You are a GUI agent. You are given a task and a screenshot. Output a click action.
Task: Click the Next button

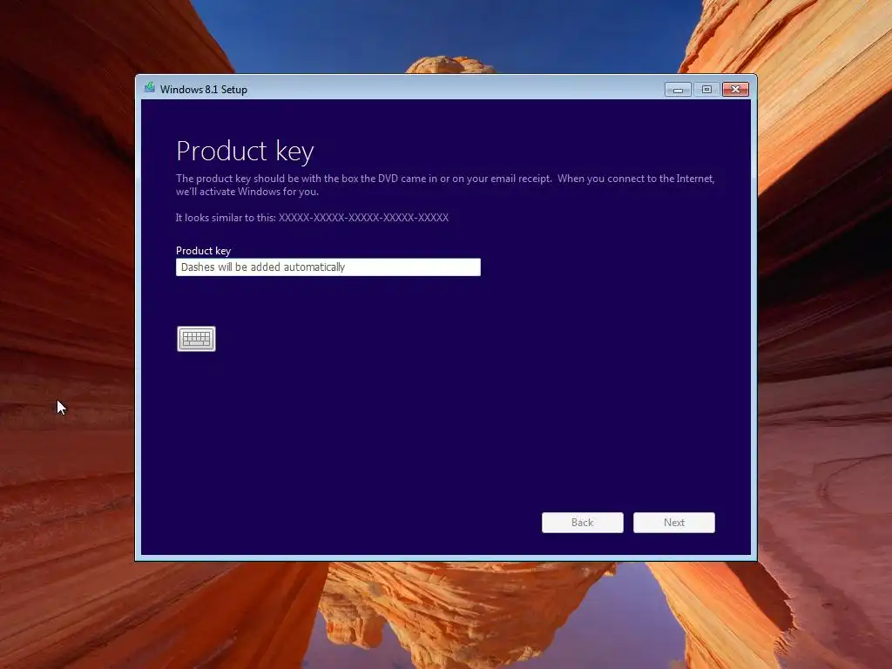click(x=674, y=523)
